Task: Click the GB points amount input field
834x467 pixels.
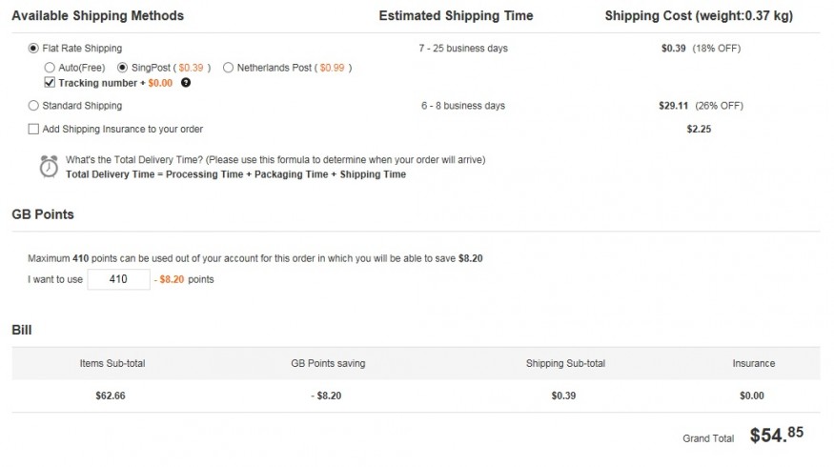Action: [x=118, y=279]
